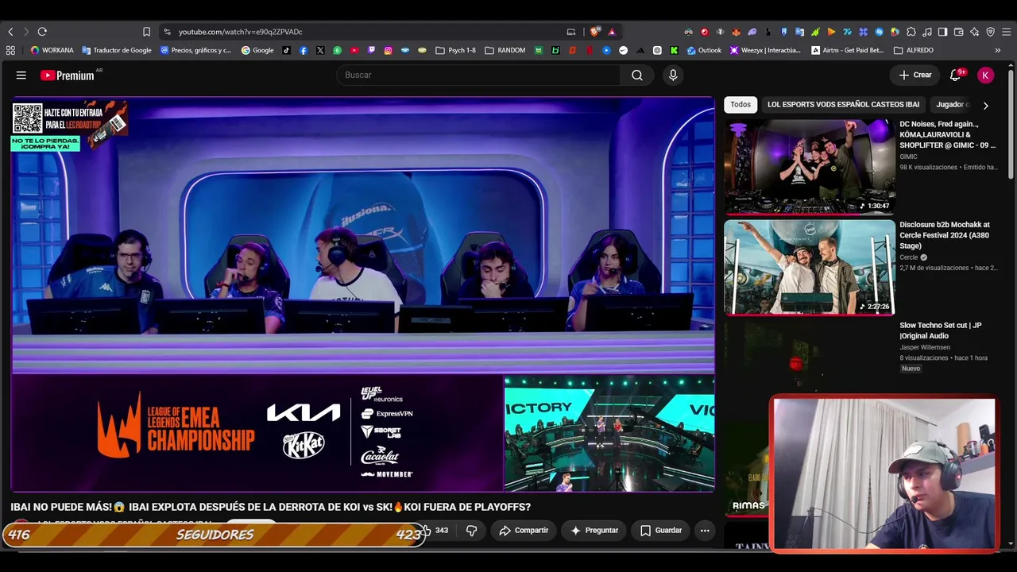Open YouTube notifications bell
This screenshot has height=572, width=1017.
pos(956,75)
